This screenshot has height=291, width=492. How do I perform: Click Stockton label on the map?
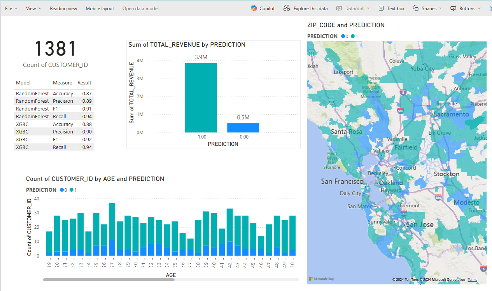(x=446, y=174)
